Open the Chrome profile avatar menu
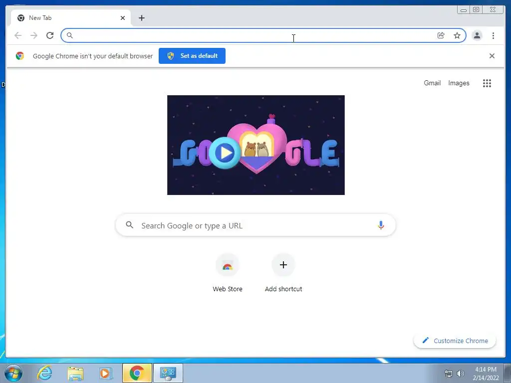The image size is (511, 383). point(477,35)
